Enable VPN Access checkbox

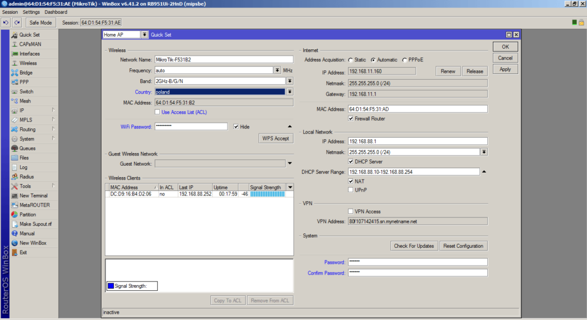[351, 211]
